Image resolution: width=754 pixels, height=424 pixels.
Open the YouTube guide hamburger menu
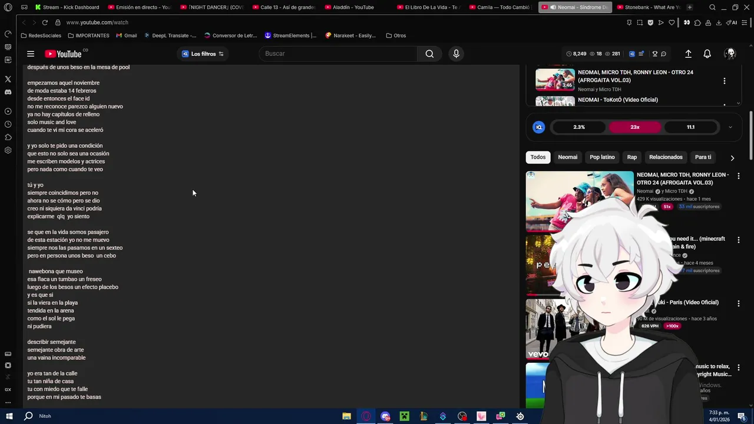pyautogui.click(x=31, y=54)
